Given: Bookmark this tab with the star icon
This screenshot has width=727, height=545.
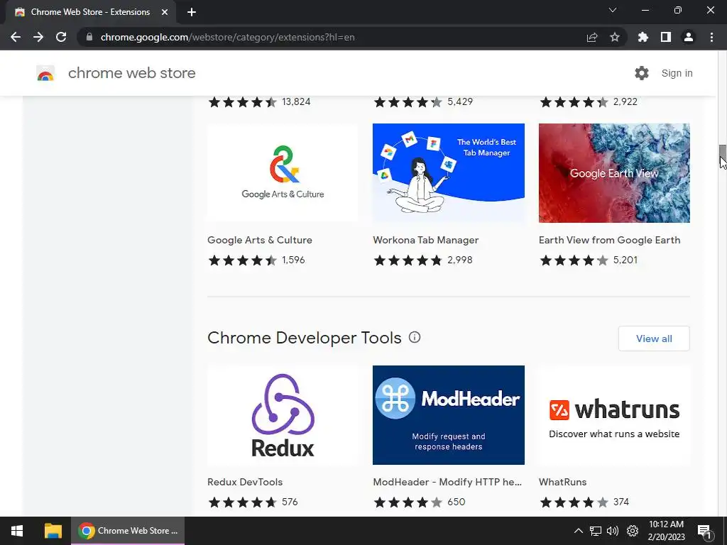Looking at the screenshot, I should (615, 37).
